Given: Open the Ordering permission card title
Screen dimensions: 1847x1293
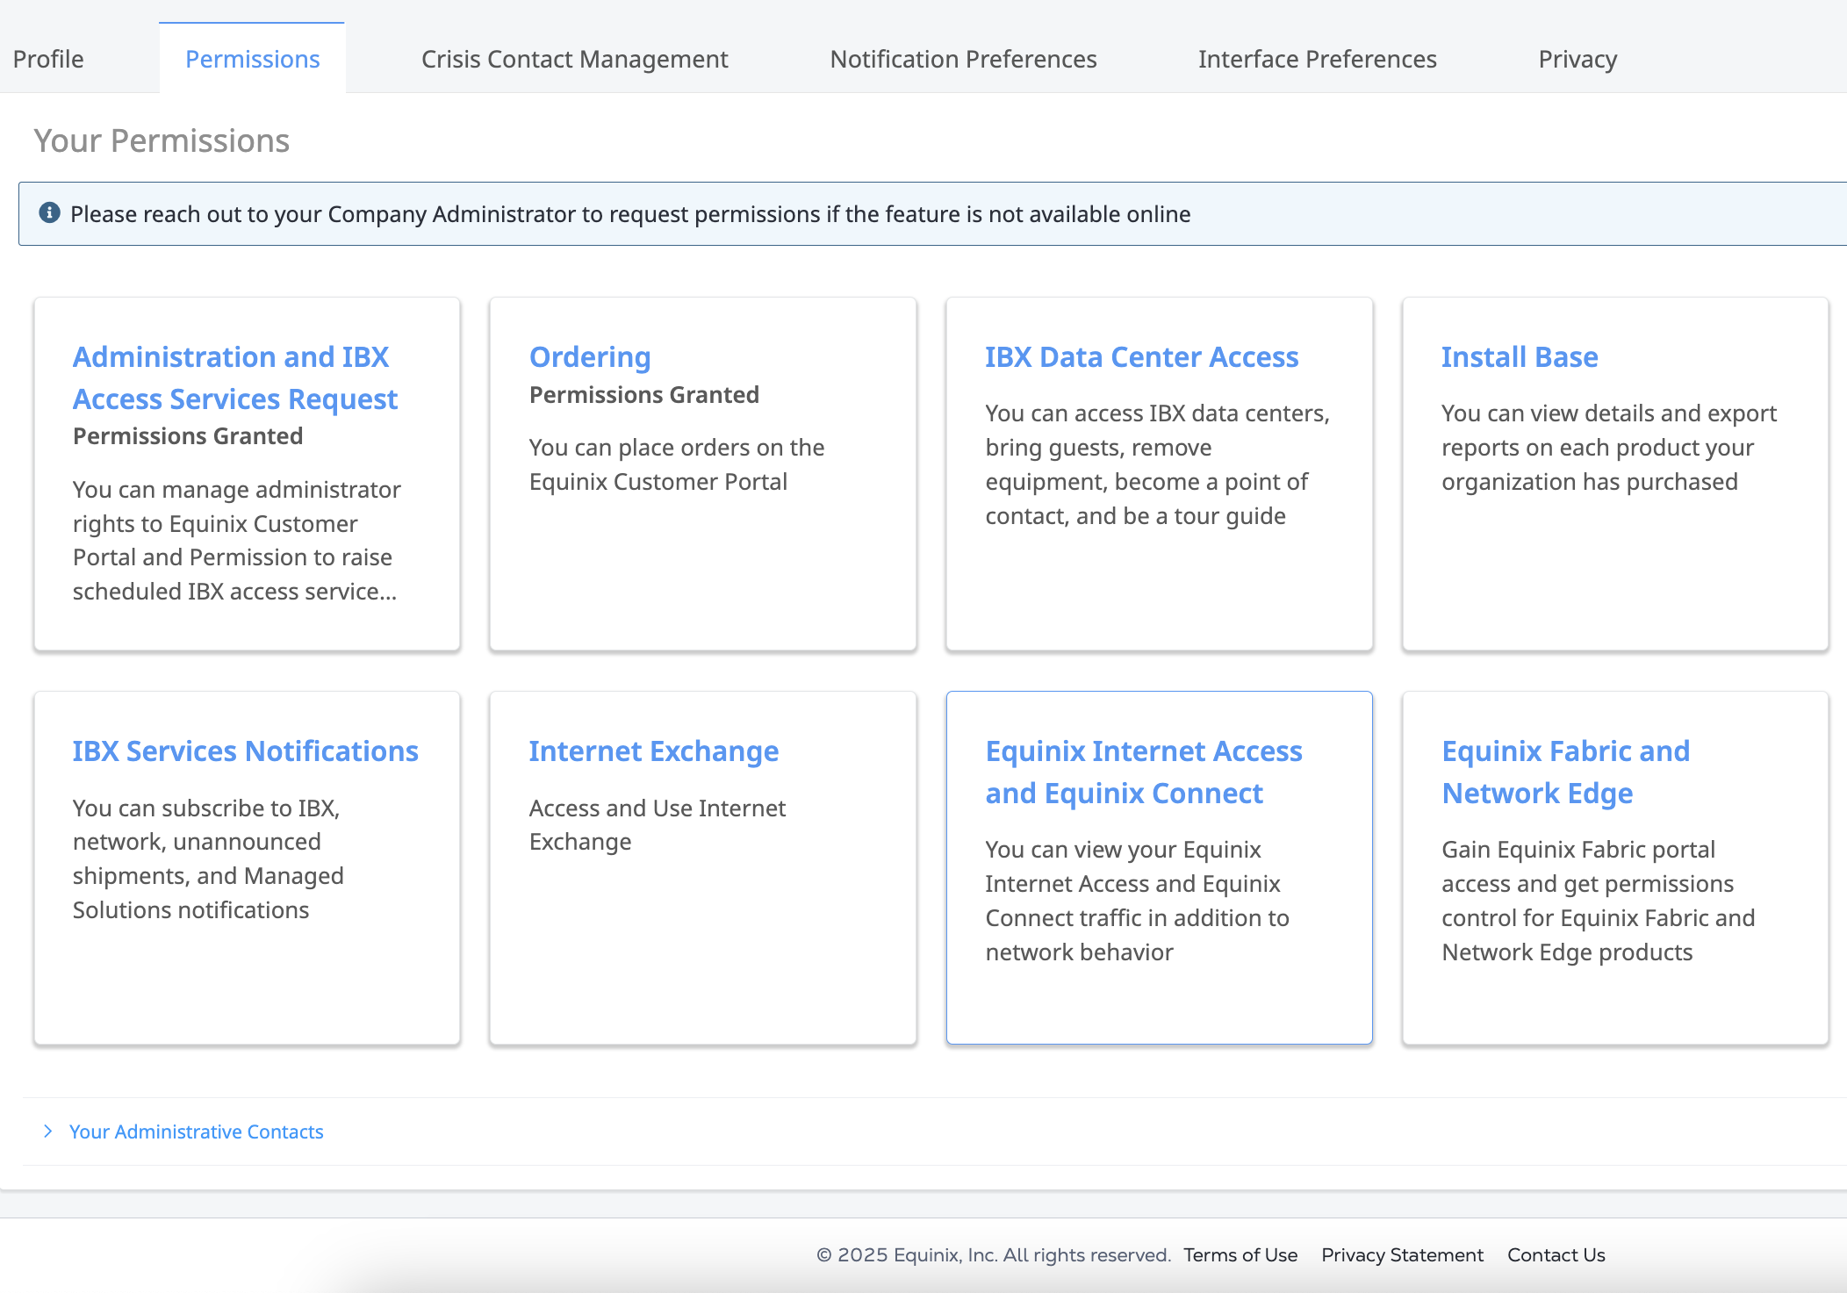Looking at the screenshot, I should tap(590, 357).
